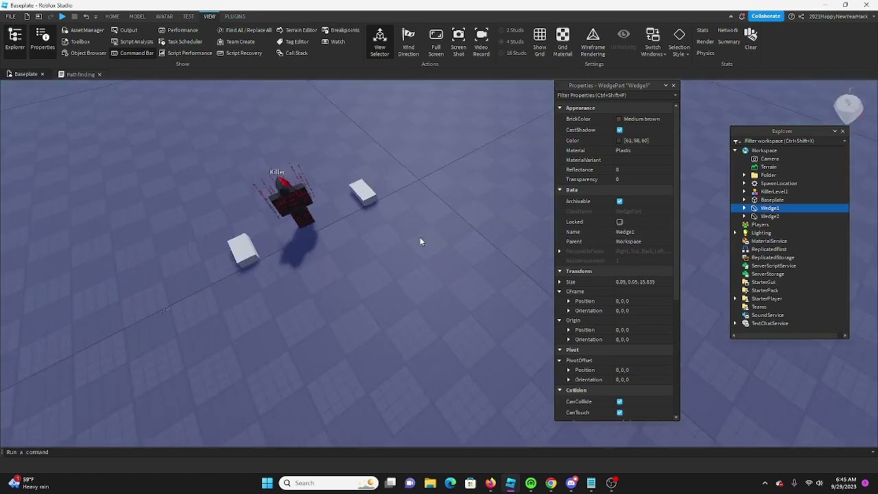Open the Asset Manager panel
Viewport: 878px width, 494px height.
[x=82, y=30]
